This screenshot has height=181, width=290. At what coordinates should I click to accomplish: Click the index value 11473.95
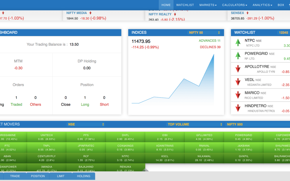click(141, 41)
